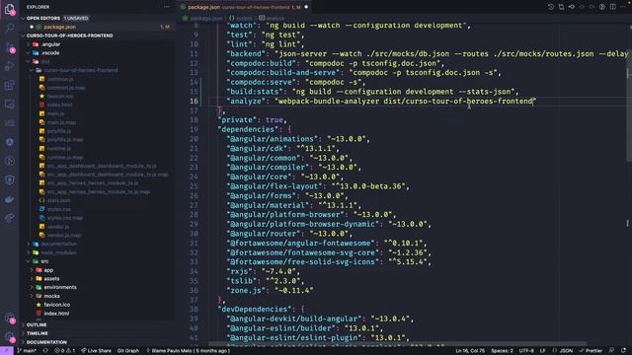Open the Docker whale activity icon

click(10, 199)
